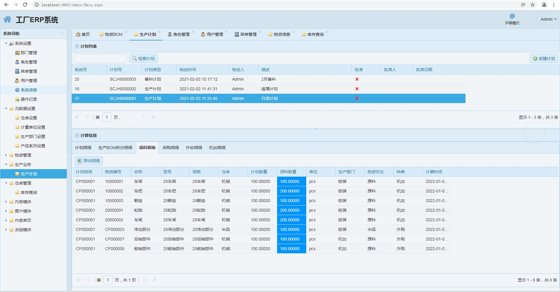Image resolution: width=560 pixels, height=292 pixels.
Task: Open the Admin user dropdown
Action: (549, 19)
